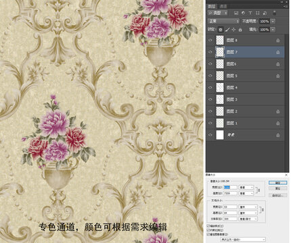Image resolution: width=291 pixels, height=243 pixels.
Task: Click lock position move icon
Action: click(233, 30)
